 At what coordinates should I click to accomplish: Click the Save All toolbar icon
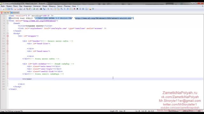(x=11, y=9)
